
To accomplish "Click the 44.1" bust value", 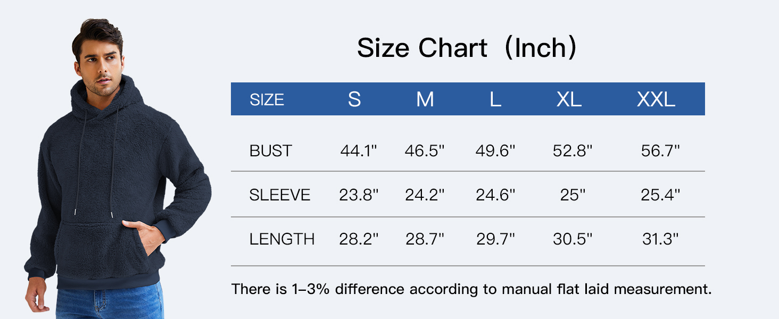I will click(359, 151).
